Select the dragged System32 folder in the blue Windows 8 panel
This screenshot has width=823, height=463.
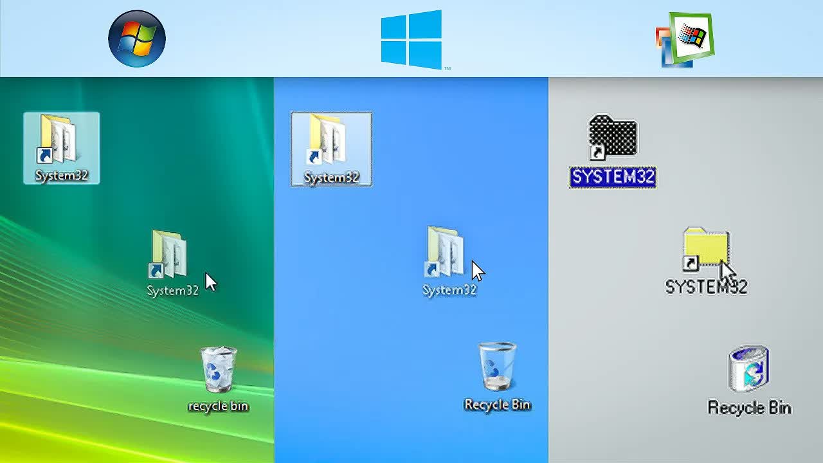pyautogui.click(x=445, y=251)
